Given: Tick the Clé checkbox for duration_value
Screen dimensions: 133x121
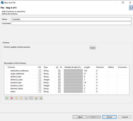Looking at the screenshot, I should pos(40,85).
